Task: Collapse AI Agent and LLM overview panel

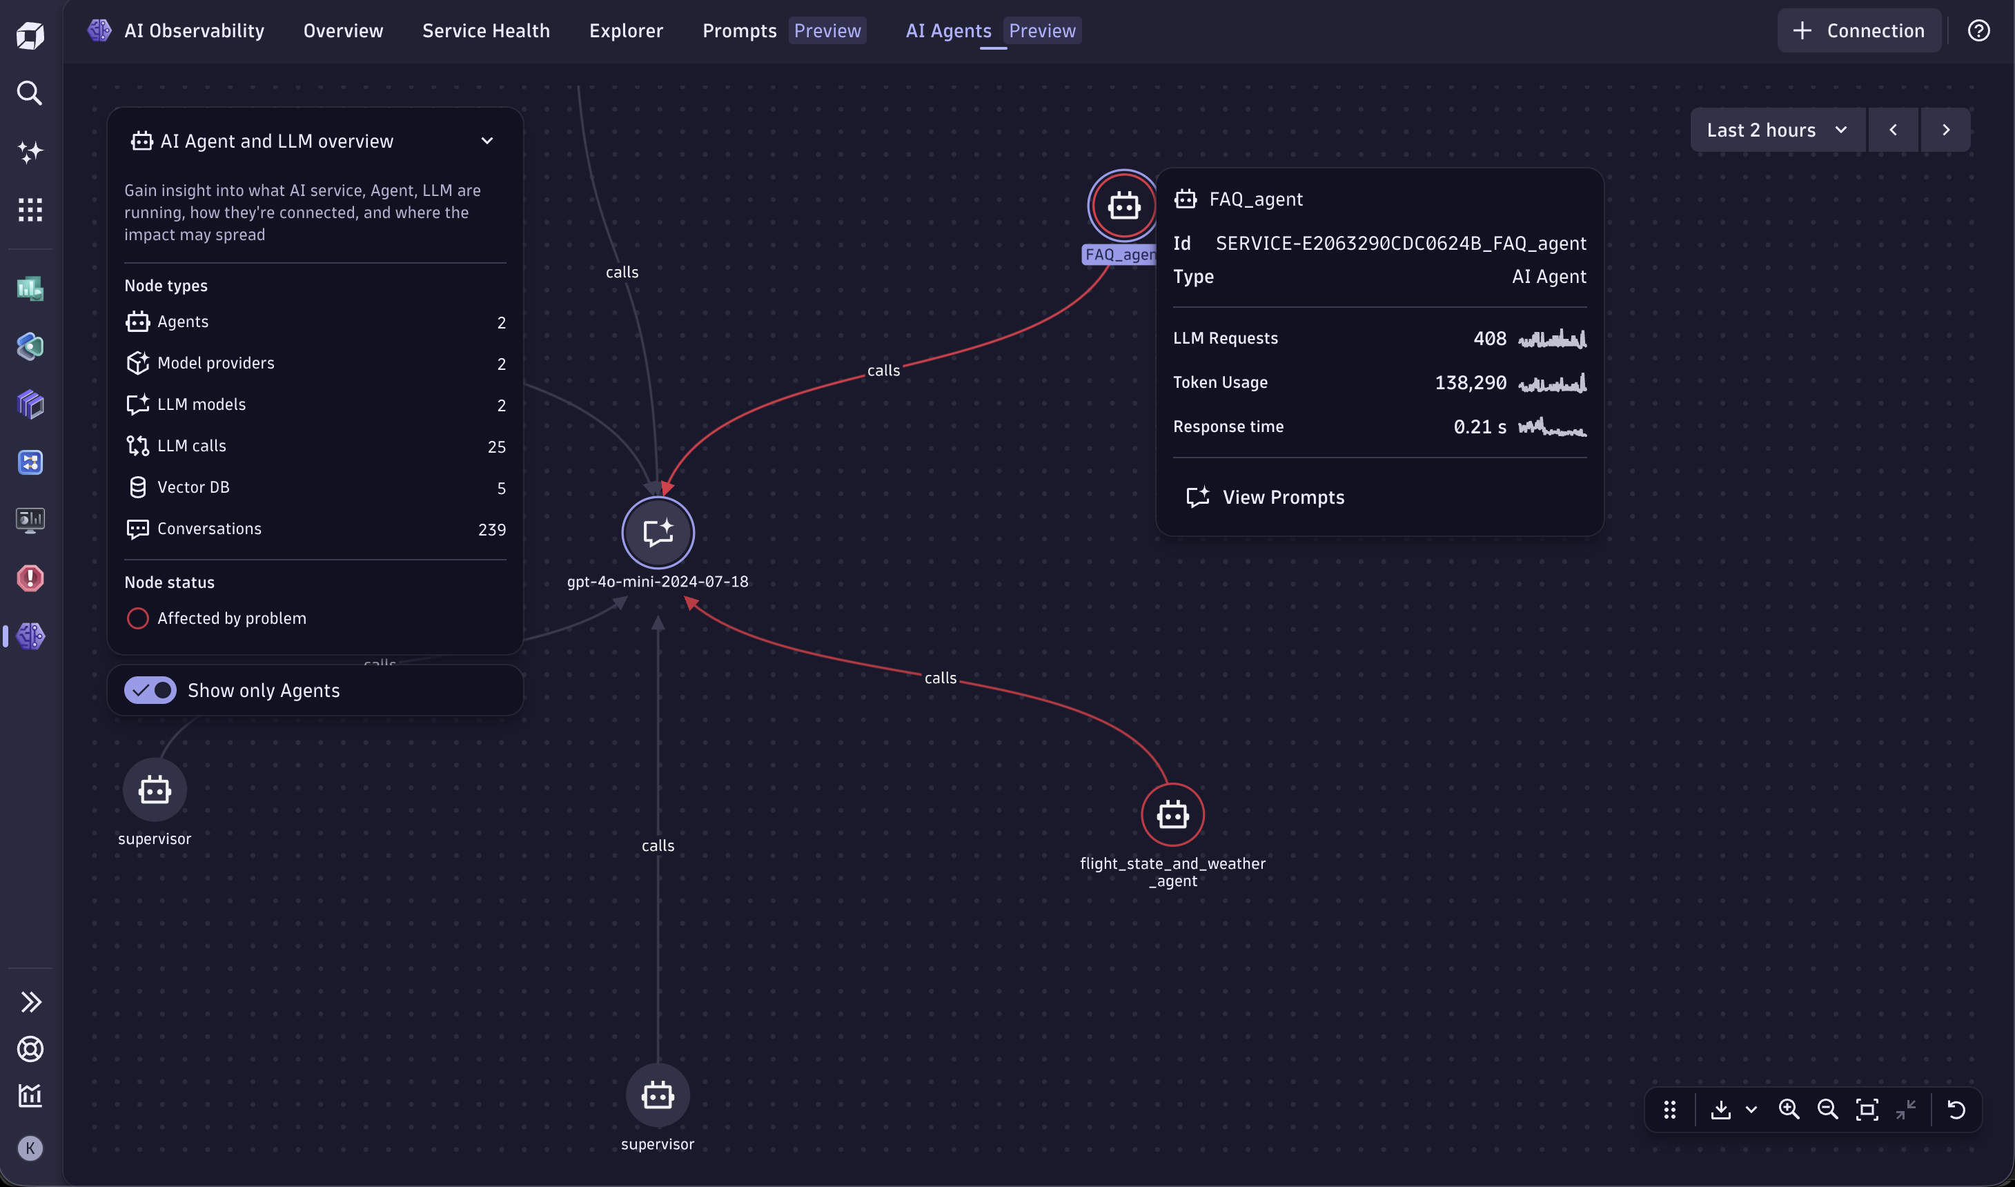Action: [x=487, y=141]
